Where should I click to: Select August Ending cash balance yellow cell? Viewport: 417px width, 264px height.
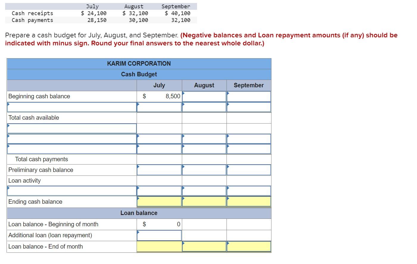pos(204,202)
